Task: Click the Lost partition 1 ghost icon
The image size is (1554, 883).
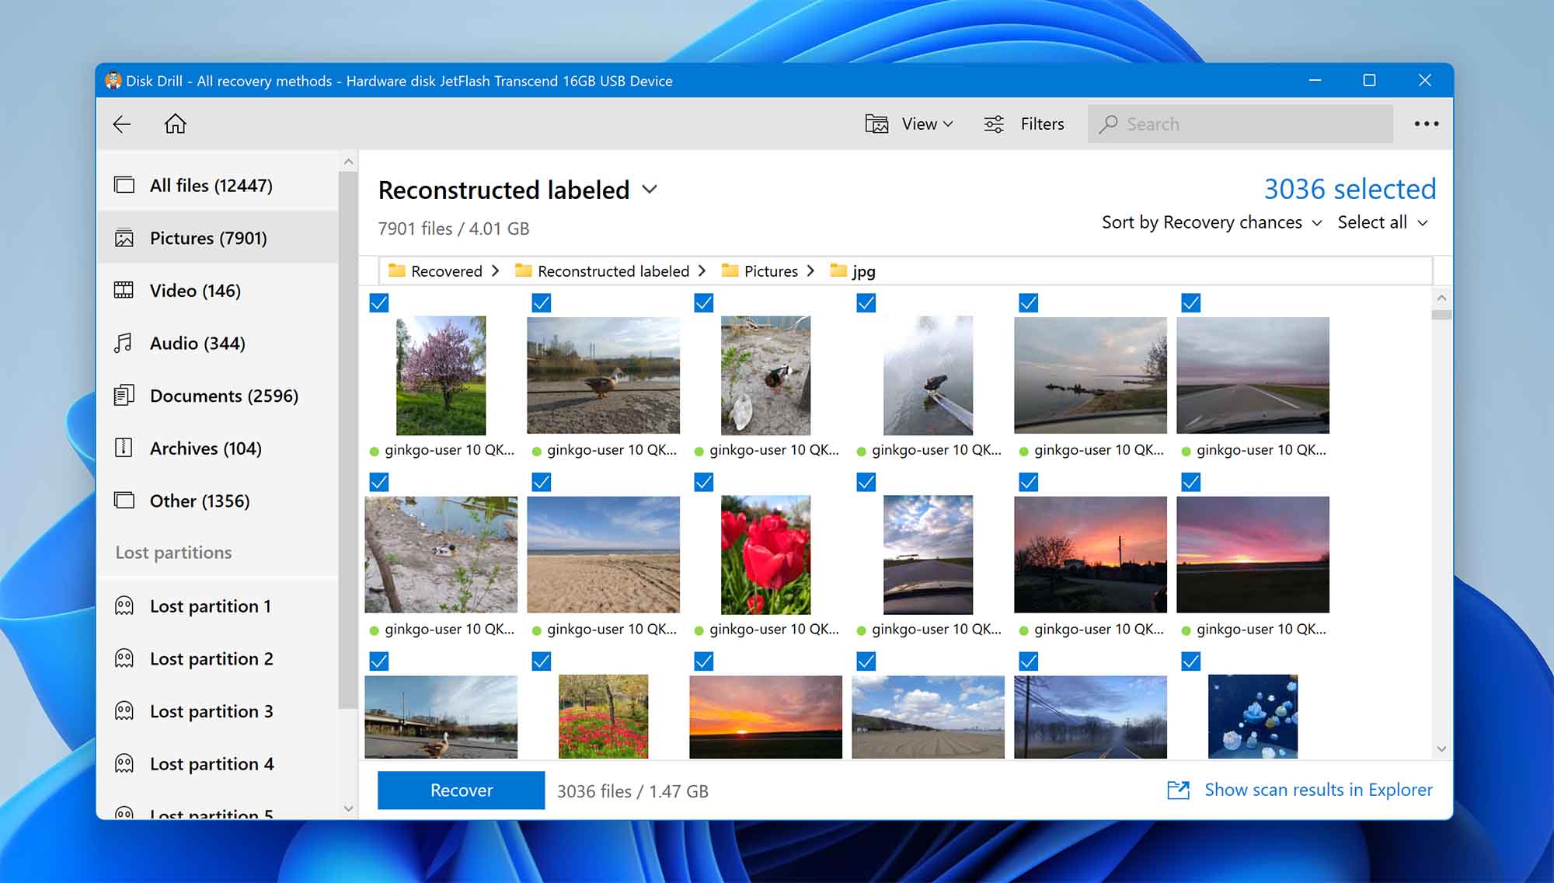Action: 125,606
